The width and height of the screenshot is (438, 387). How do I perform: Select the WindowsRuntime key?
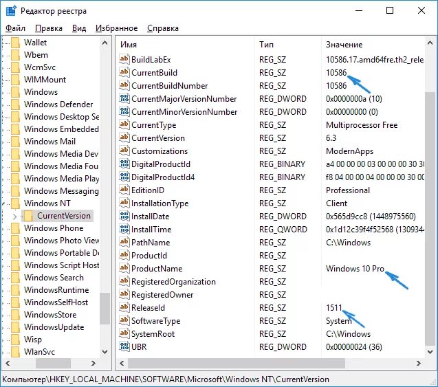coord(56,290)
